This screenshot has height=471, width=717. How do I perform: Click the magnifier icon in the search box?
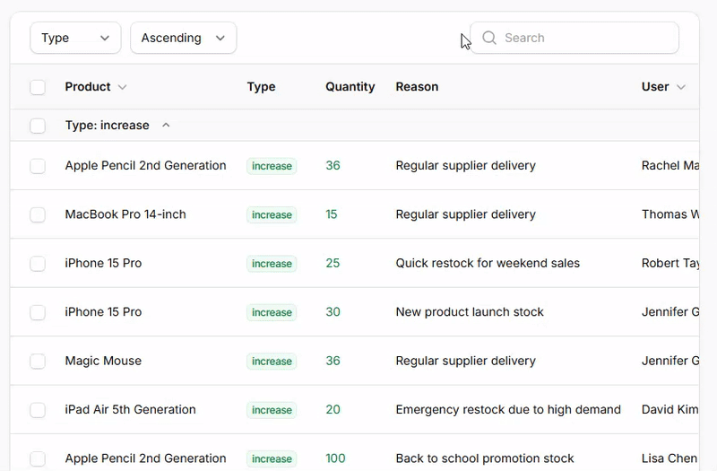[x=488, y=38]
